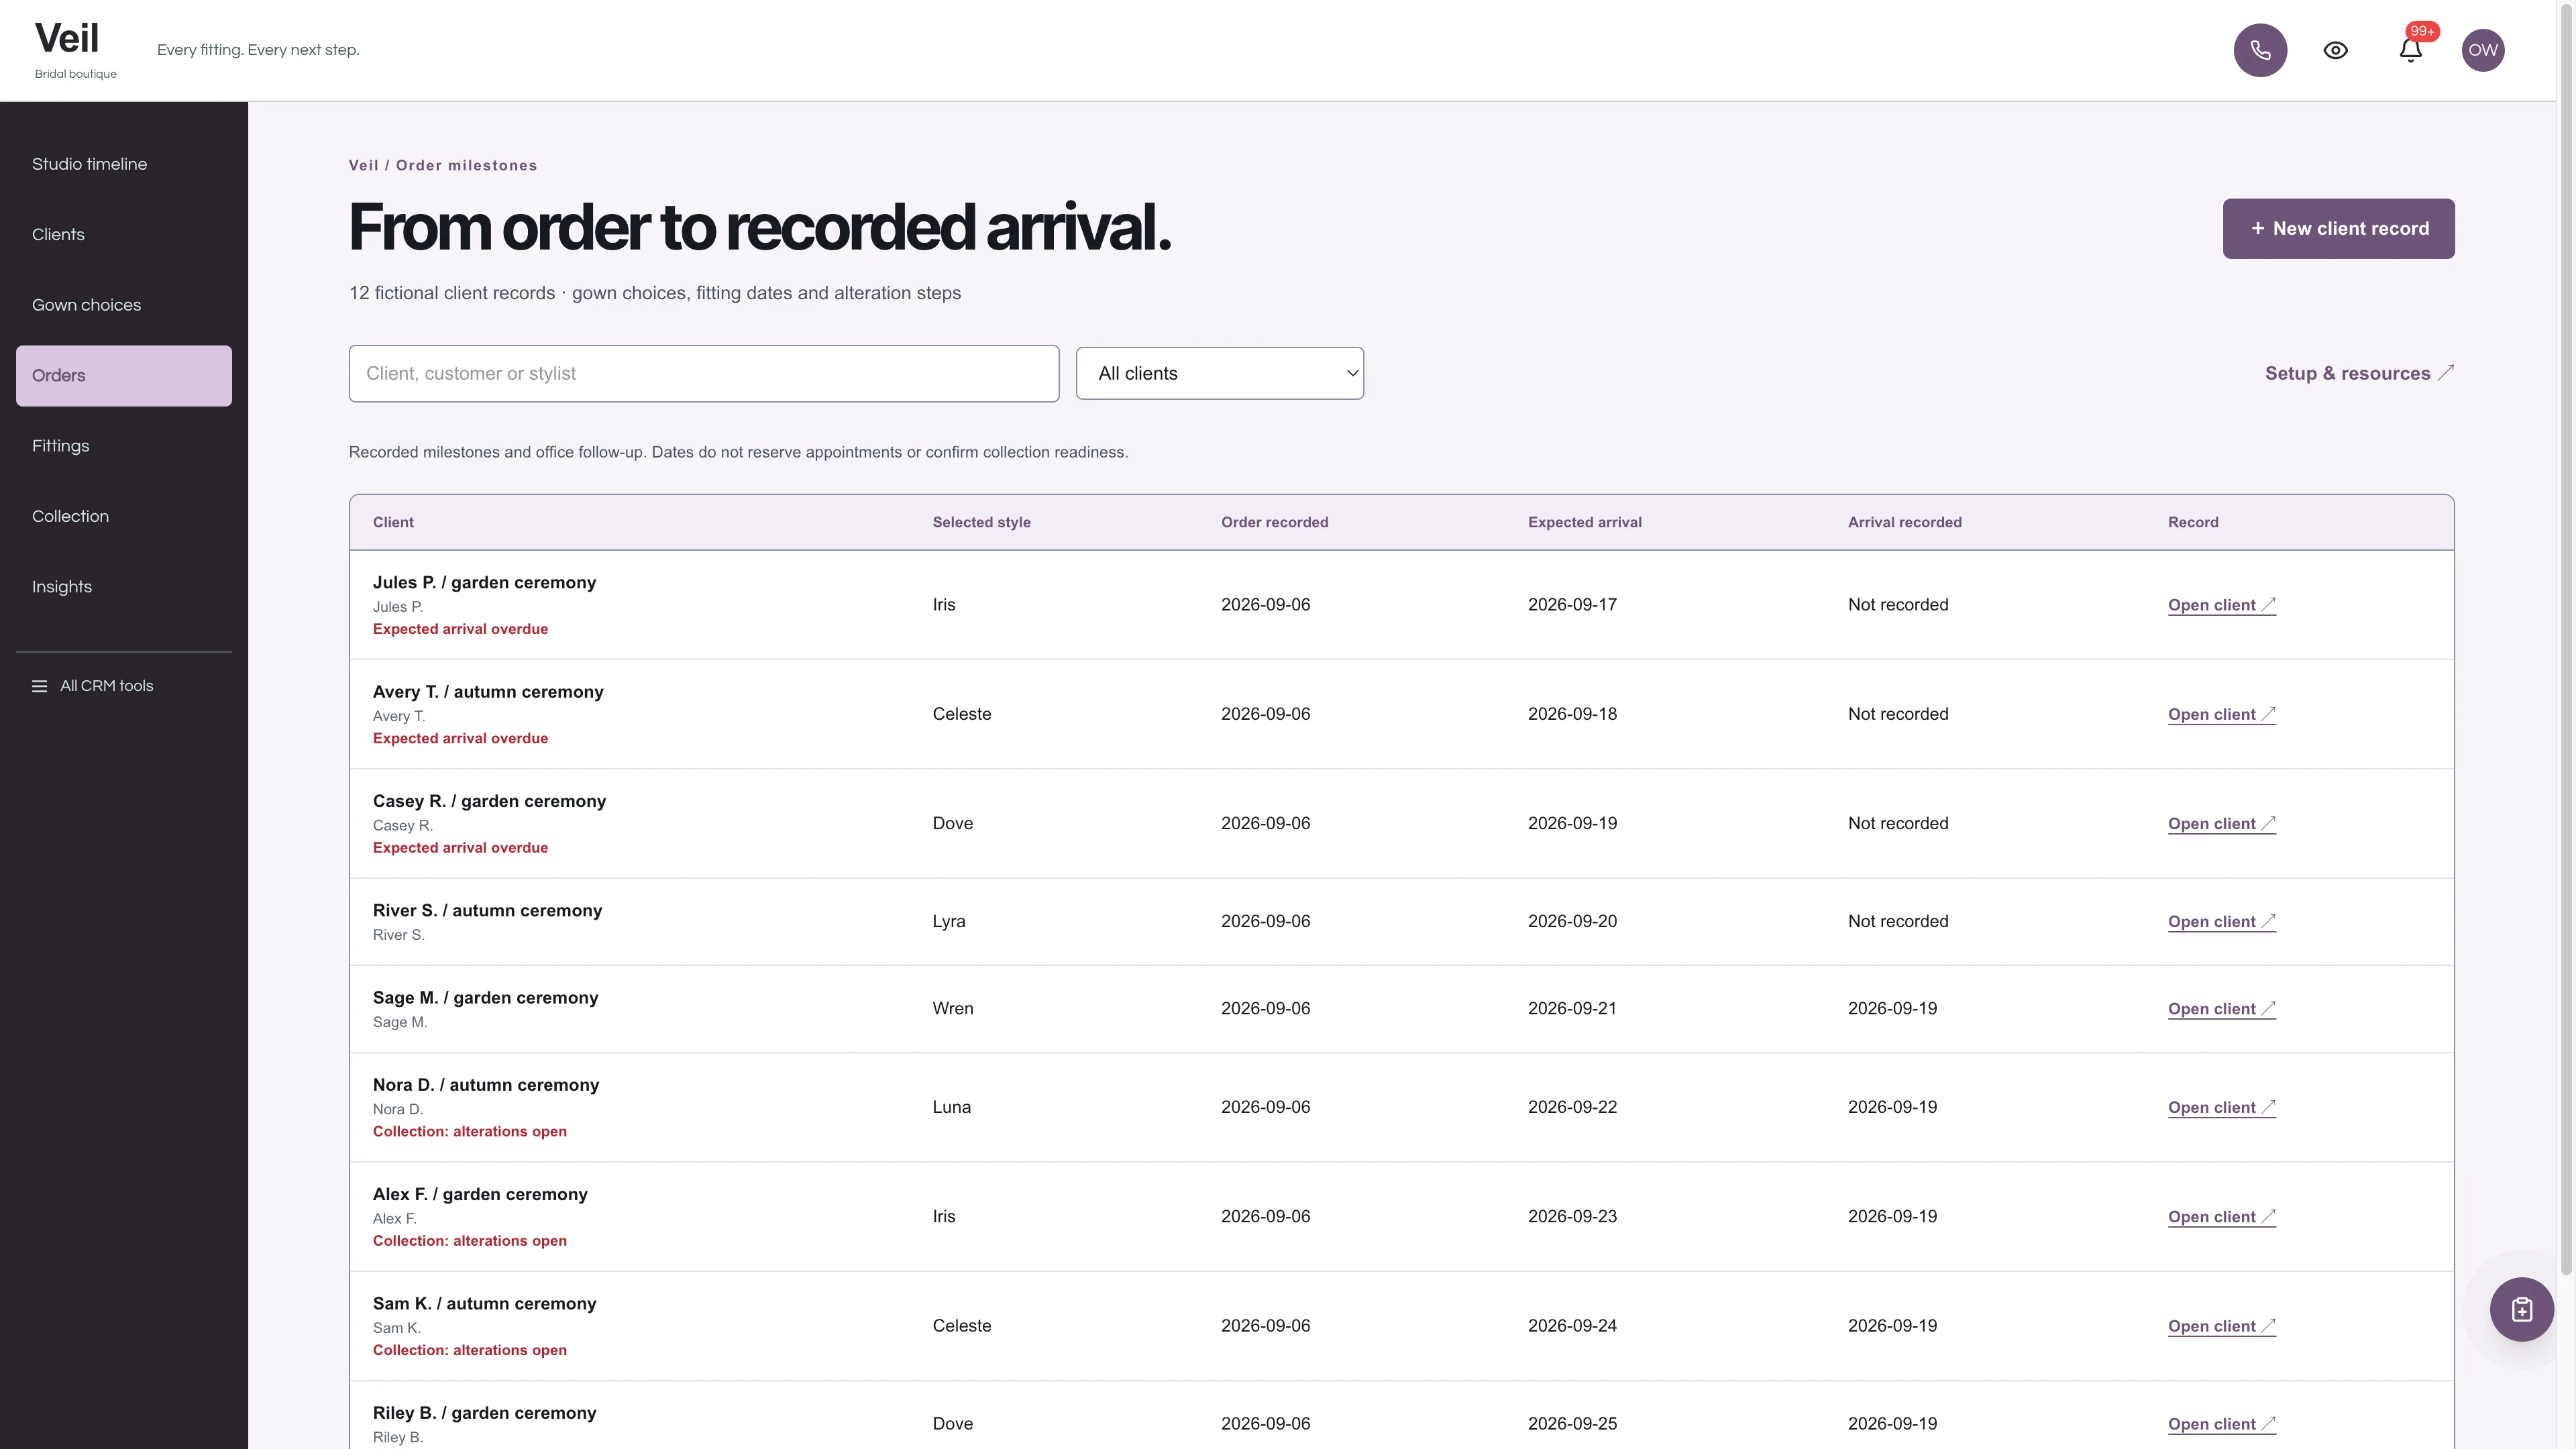Viewport: 2576px width, 1449px height.
Task: Click the All CRM tools hamburger icon
Action: [39, 686]
